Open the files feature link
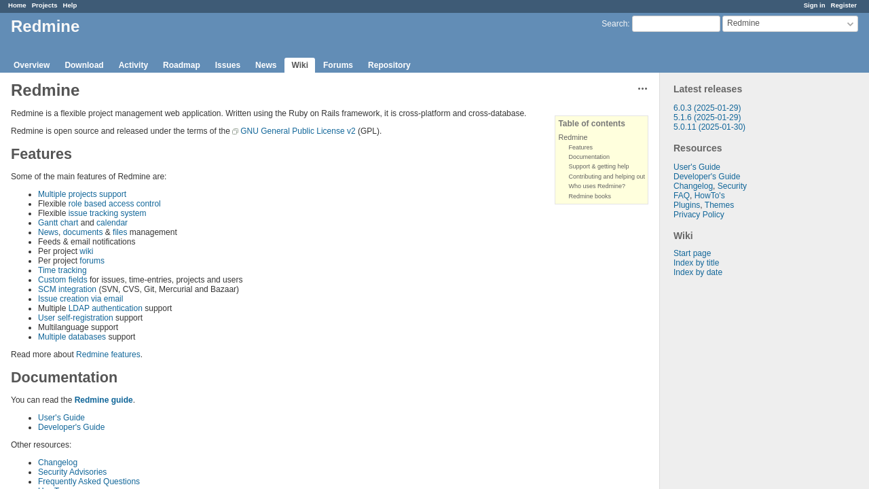The height and width of the screenshot is (489, 869). tap(119, 232)
